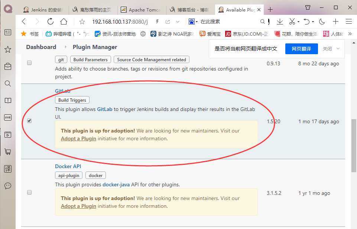357x229 pixels.
Task: Open the hamburger main menu
Action: click(349, 22)
